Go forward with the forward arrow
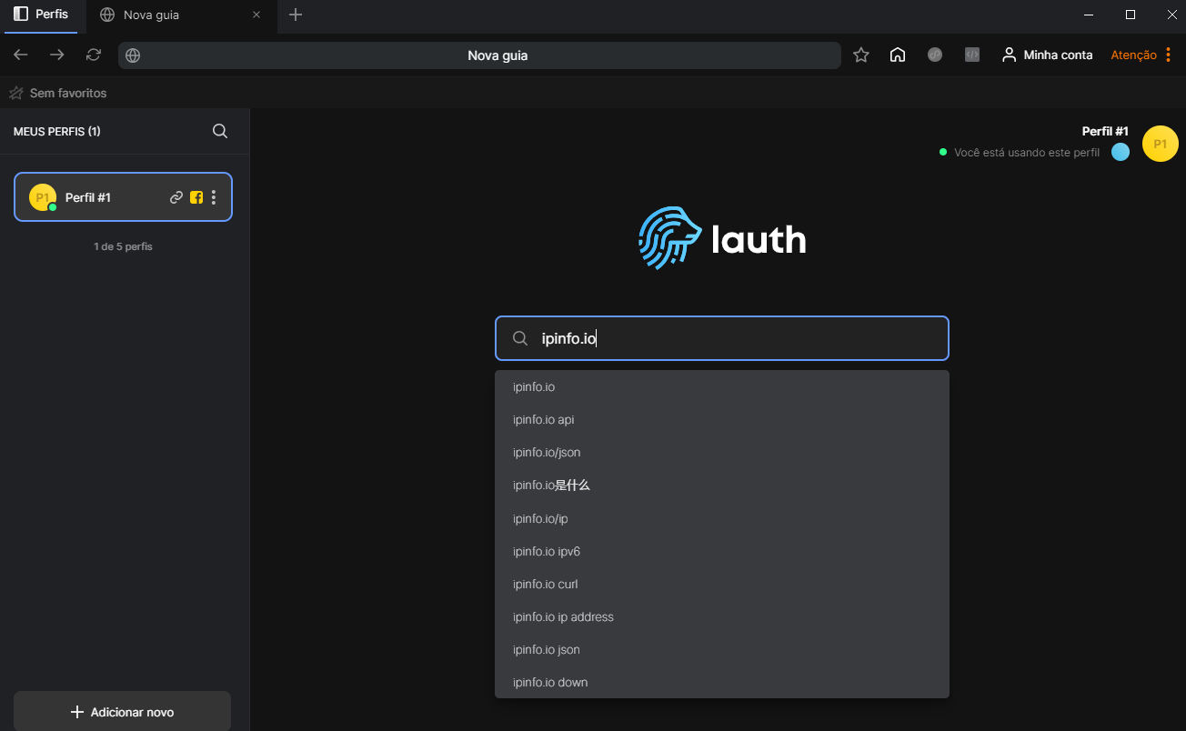This screenshot has height=731, width=1186. [x=56, y=55]
